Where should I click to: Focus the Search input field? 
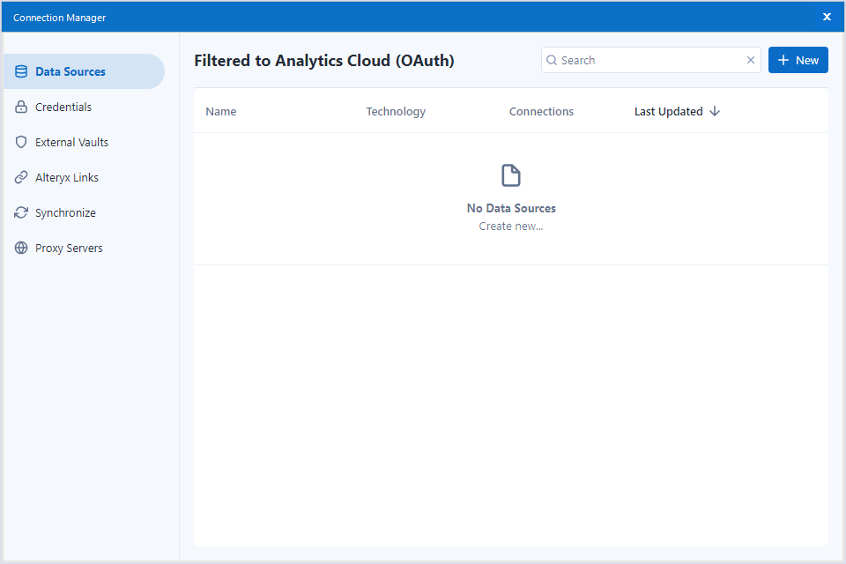click(x=651, y=60)
